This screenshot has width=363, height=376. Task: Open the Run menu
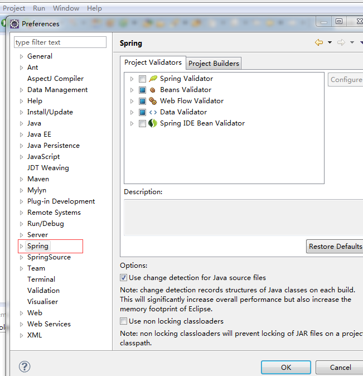coord(39,8)
